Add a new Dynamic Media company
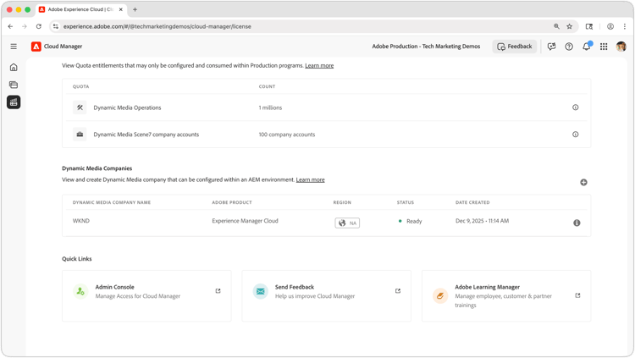This screenshot has height=358, width=635. click(583, 182)
